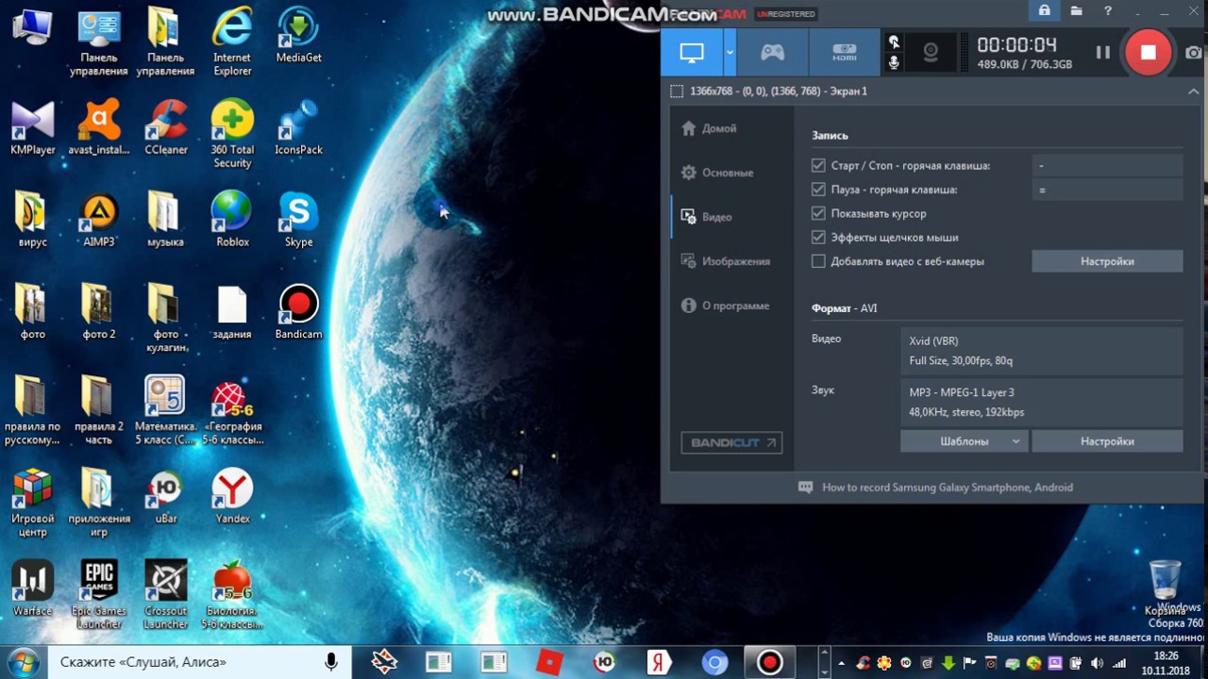Stop recording with the red button
Image resolution: width=1208 pixels, height=679 pixels.
(1148, 53)
